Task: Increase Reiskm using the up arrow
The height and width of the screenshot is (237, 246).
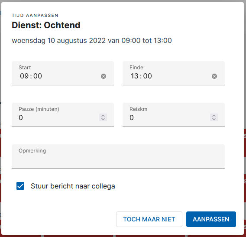Action: [214, 116]
